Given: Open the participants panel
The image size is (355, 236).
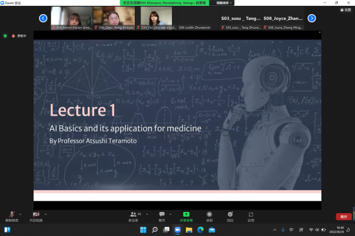Looking at the screenshot, I should [x=134, y=215].
